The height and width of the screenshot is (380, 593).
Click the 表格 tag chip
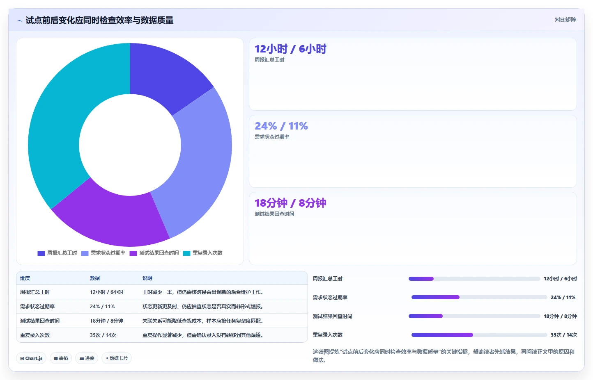pos(61,358)
